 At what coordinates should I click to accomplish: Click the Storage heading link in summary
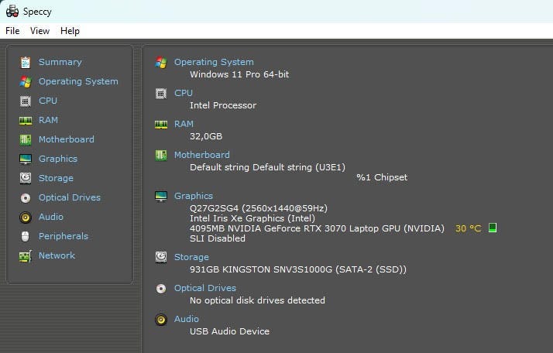pos(191,257)
